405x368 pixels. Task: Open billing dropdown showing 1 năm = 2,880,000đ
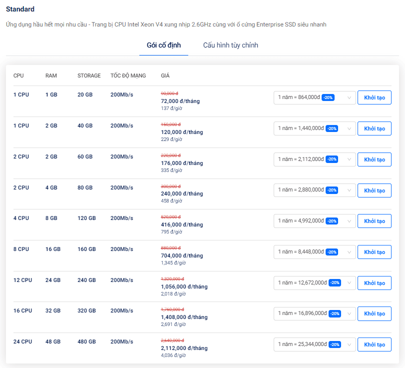[315, 190]
